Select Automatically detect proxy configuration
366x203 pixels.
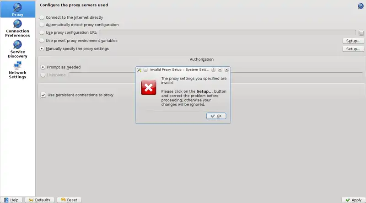79,25
